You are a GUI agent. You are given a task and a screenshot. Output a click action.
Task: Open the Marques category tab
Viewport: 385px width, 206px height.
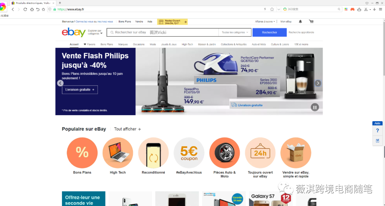[x=123, y=45]
